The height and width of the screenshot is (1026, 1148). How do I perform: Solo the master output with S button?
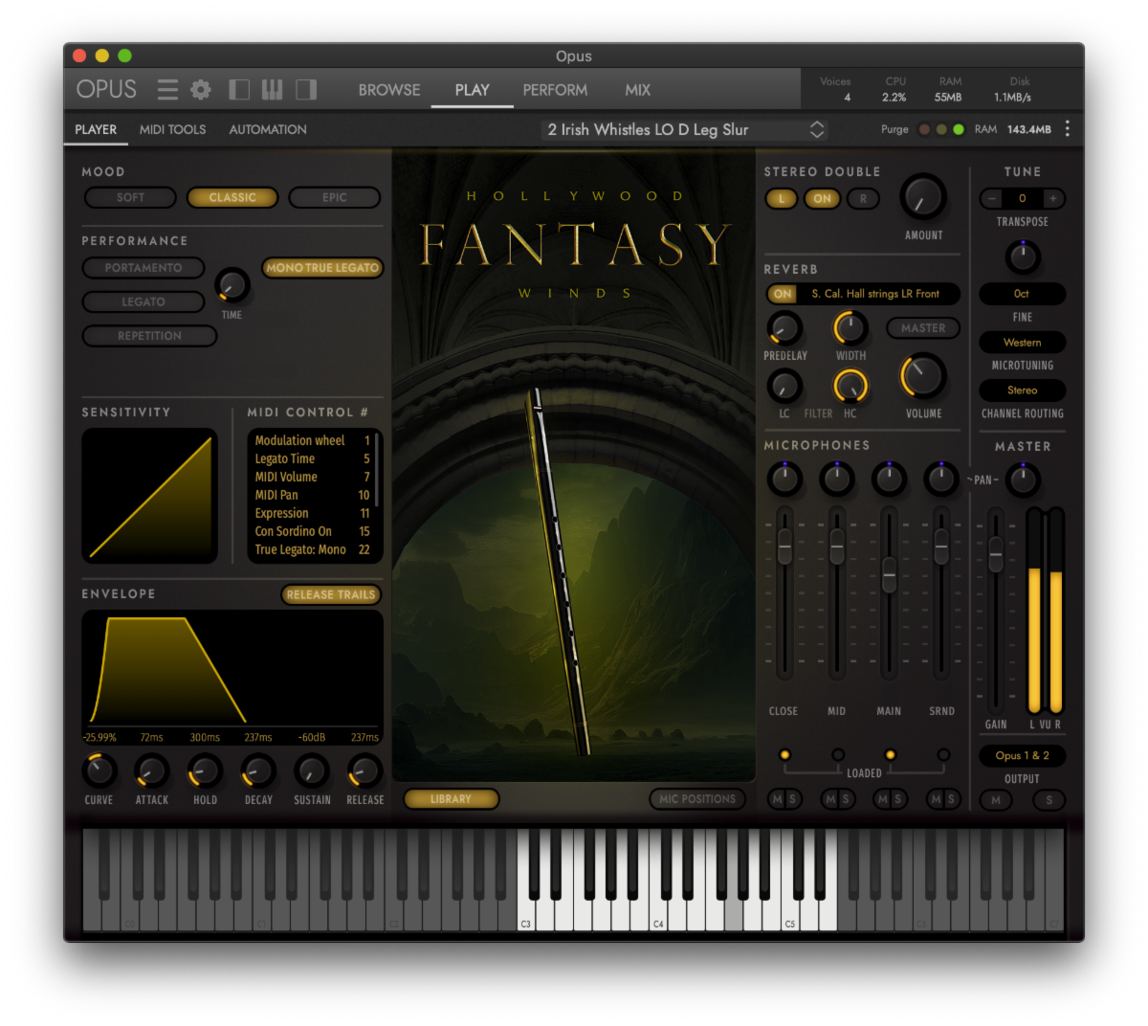click(x=1049, y=800)
